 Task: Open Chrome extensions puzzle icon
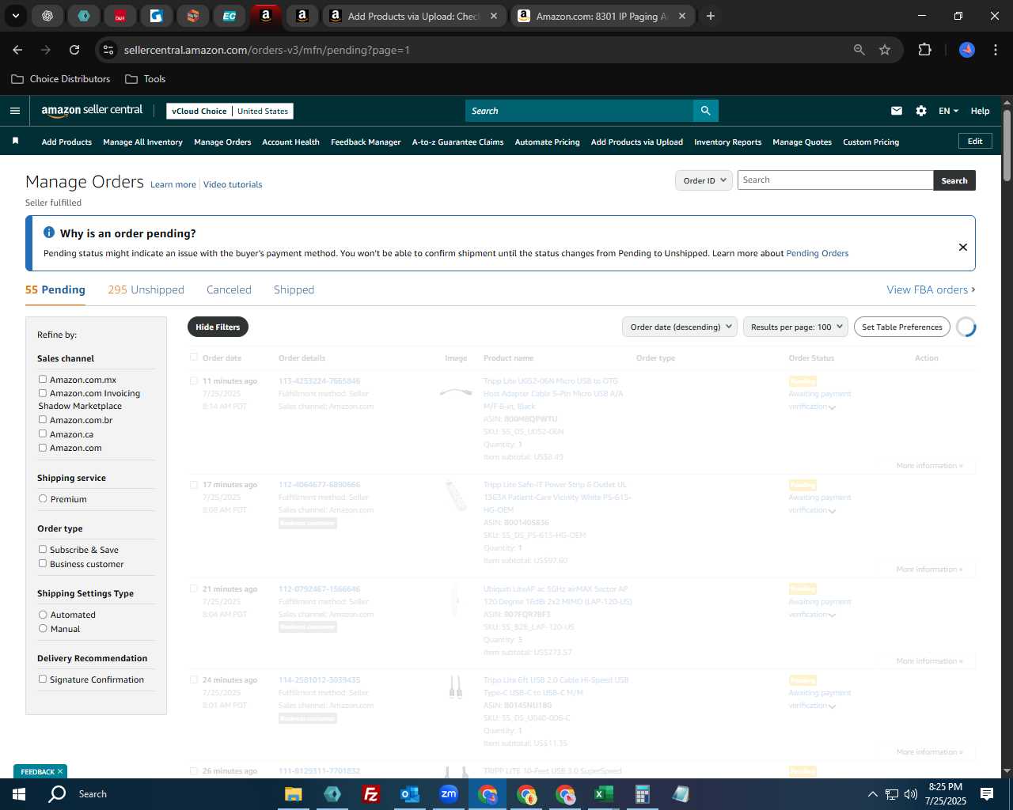(924, 50)
